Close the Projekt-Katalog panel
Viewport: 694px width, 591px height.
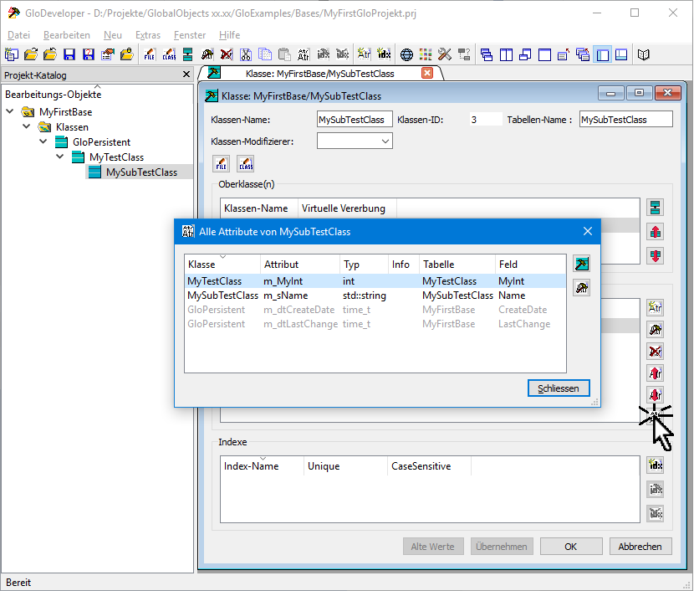click(186, 75)
